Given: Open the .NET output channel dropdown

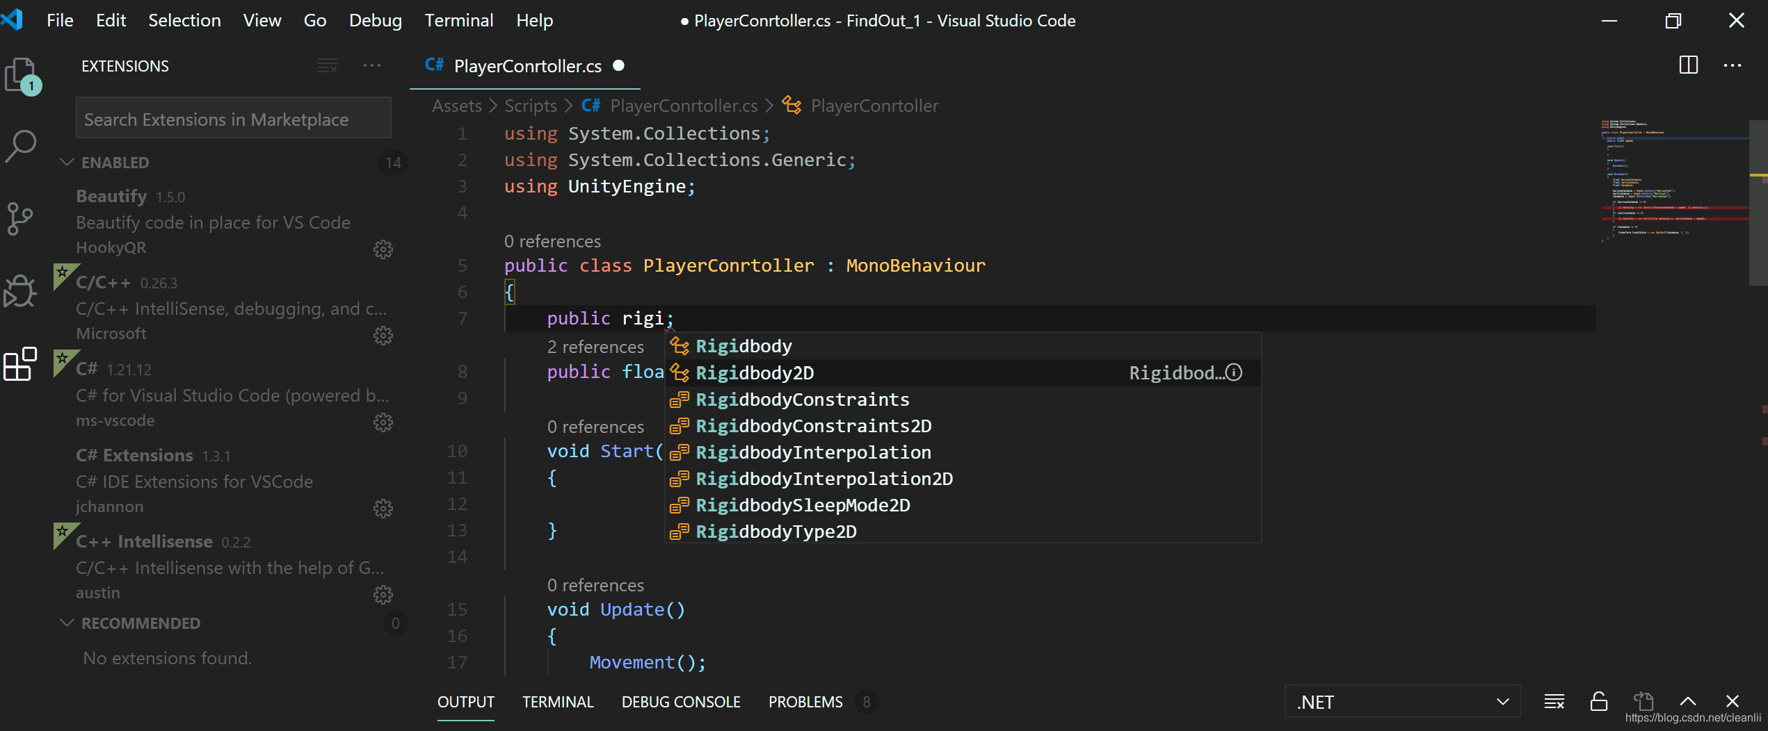Looking at the screenshot, I should 1402,702.
